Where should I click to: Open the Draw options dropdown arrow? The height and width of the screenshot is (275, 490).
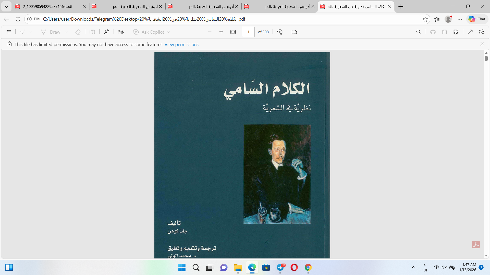point(67,32)
